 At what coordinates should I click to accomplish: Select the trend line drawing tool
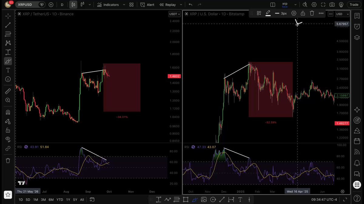pos(8,25)
